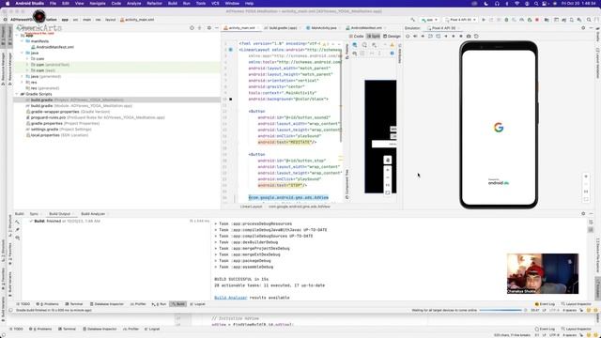Image resolution: width=601 pixels, height=338 pixels.
Task: Open Profiler tool window button
Action: (138, 304)
